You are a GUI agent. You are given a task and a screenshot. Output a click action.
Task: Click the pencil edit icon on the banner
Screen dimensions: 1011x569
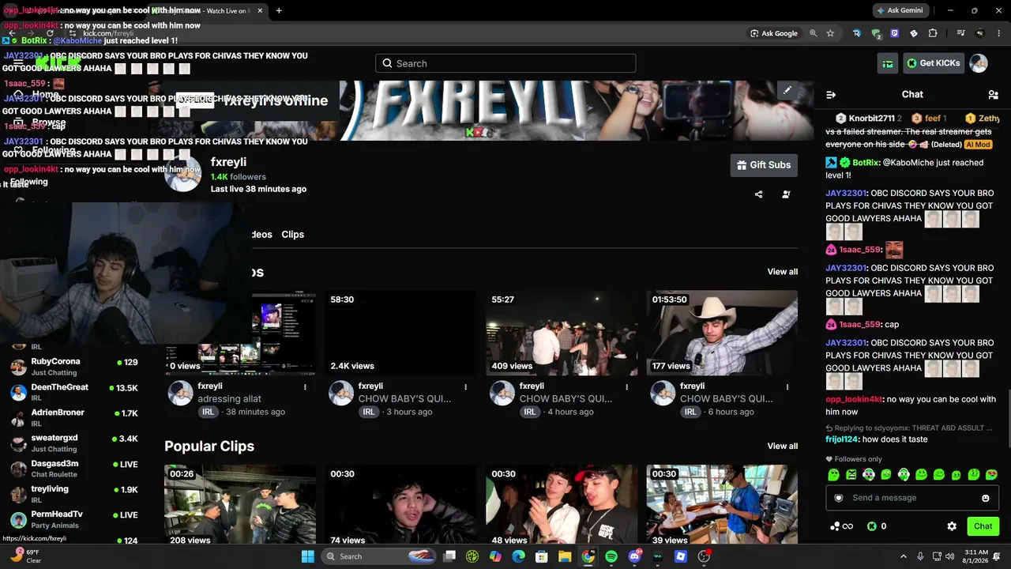pyautogui.click(x=787, y=91)
